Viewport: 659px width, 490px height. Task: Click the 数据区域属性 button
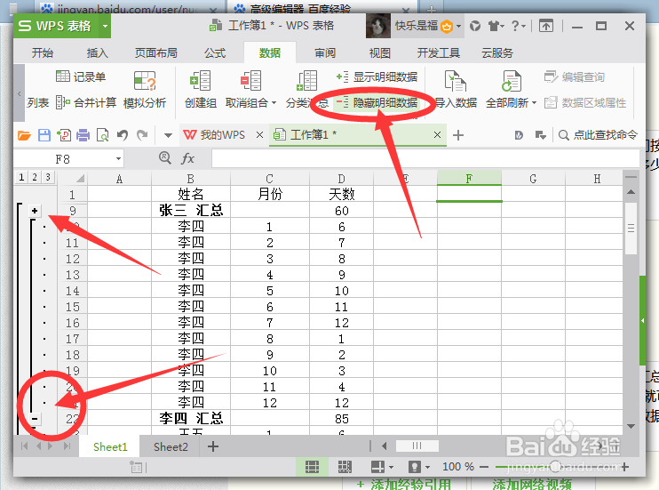(x=585, y=103)
